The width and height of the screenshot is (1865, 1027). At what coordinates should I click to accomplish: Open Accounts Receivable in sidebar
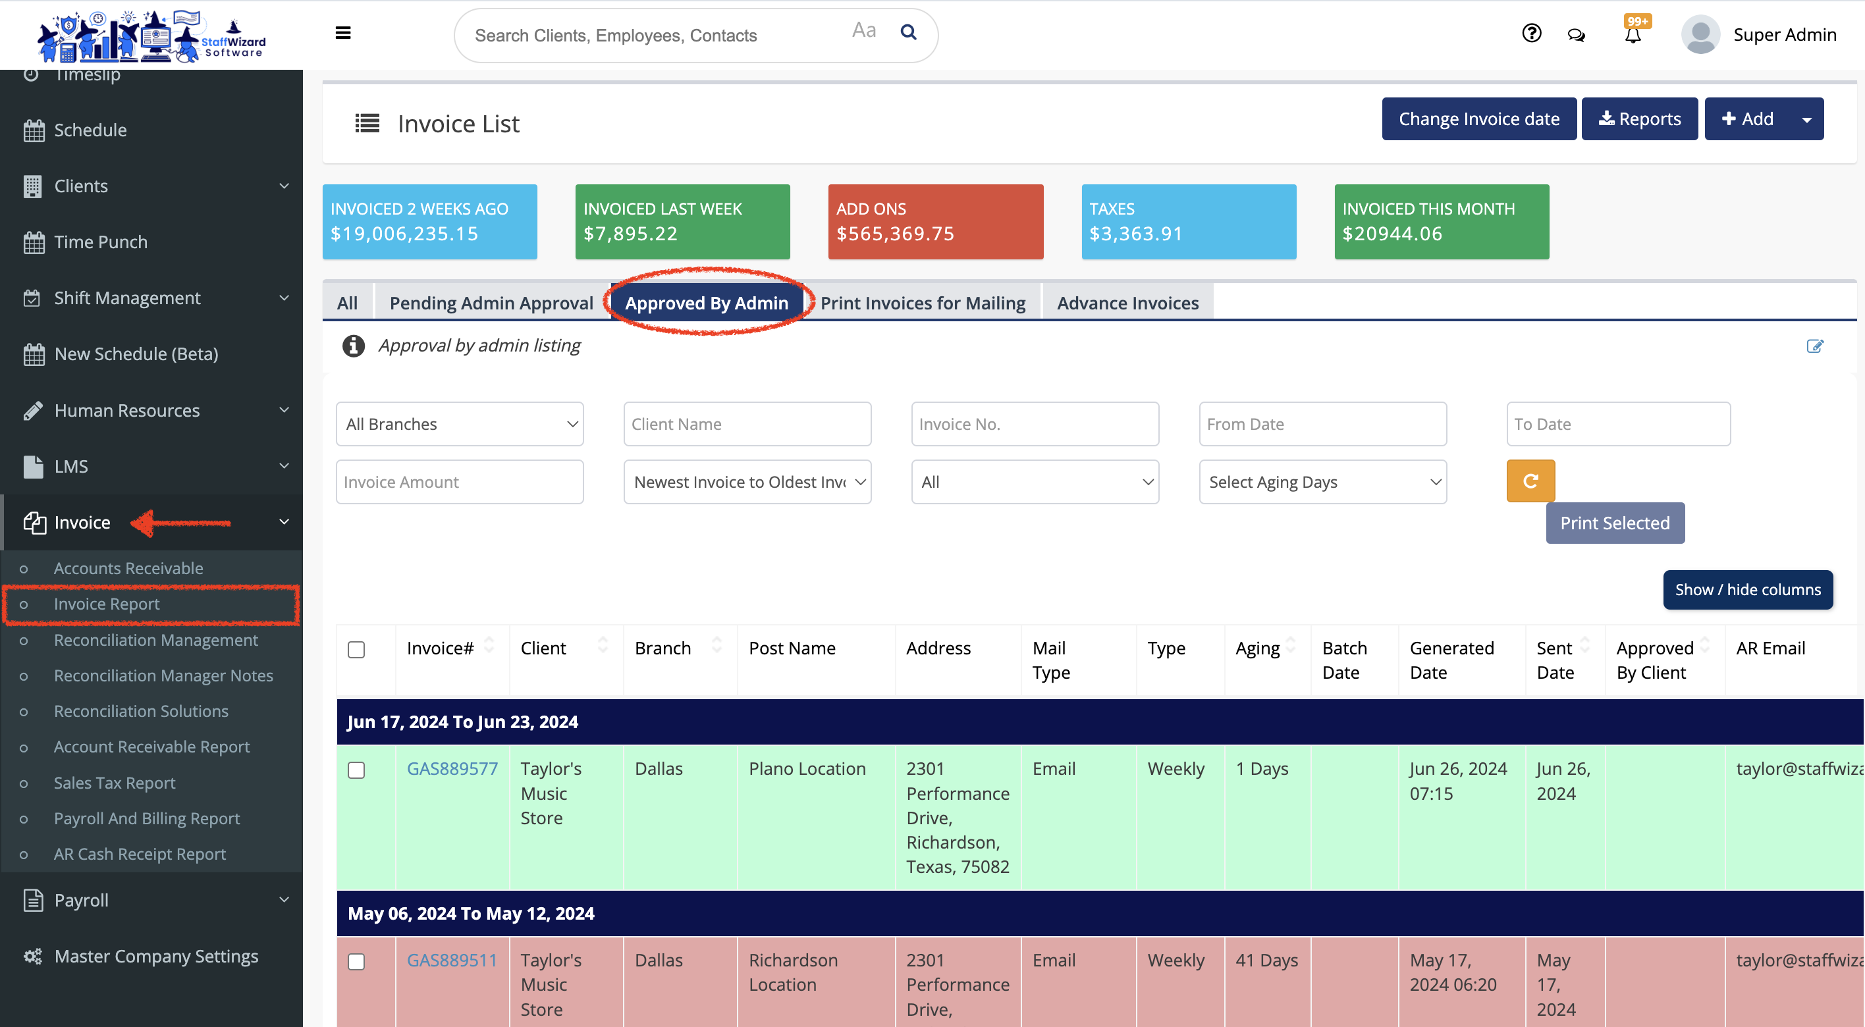point(128,568)
